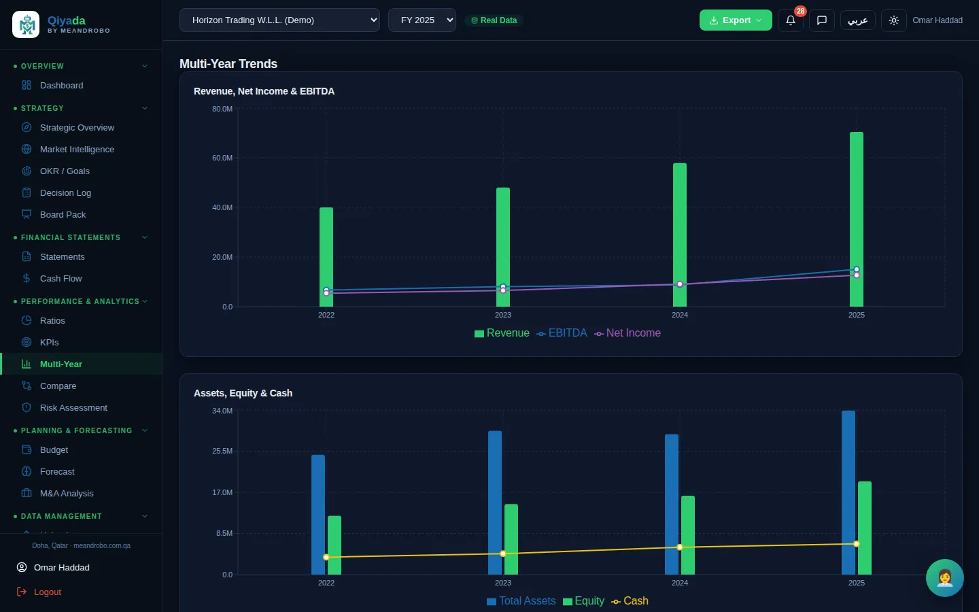979x612 pixels.
Task: Open the FY 2025 year dropdown
Action: coord(422,20)
